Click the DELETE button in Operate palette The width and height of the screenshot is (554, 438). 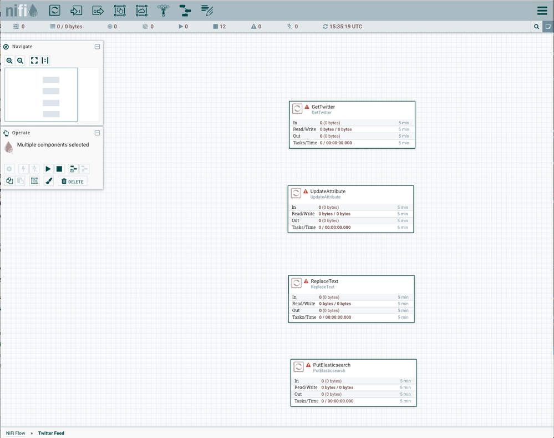pyautogui.click(x=72, y=181)
